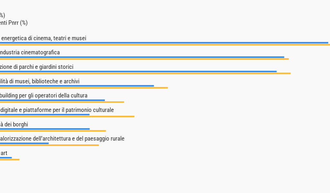Screen dimensions: 330x193
Task: Click the label mentioning parchi e giardini storici
Action: pyautogui.click(x=37, y=67)
